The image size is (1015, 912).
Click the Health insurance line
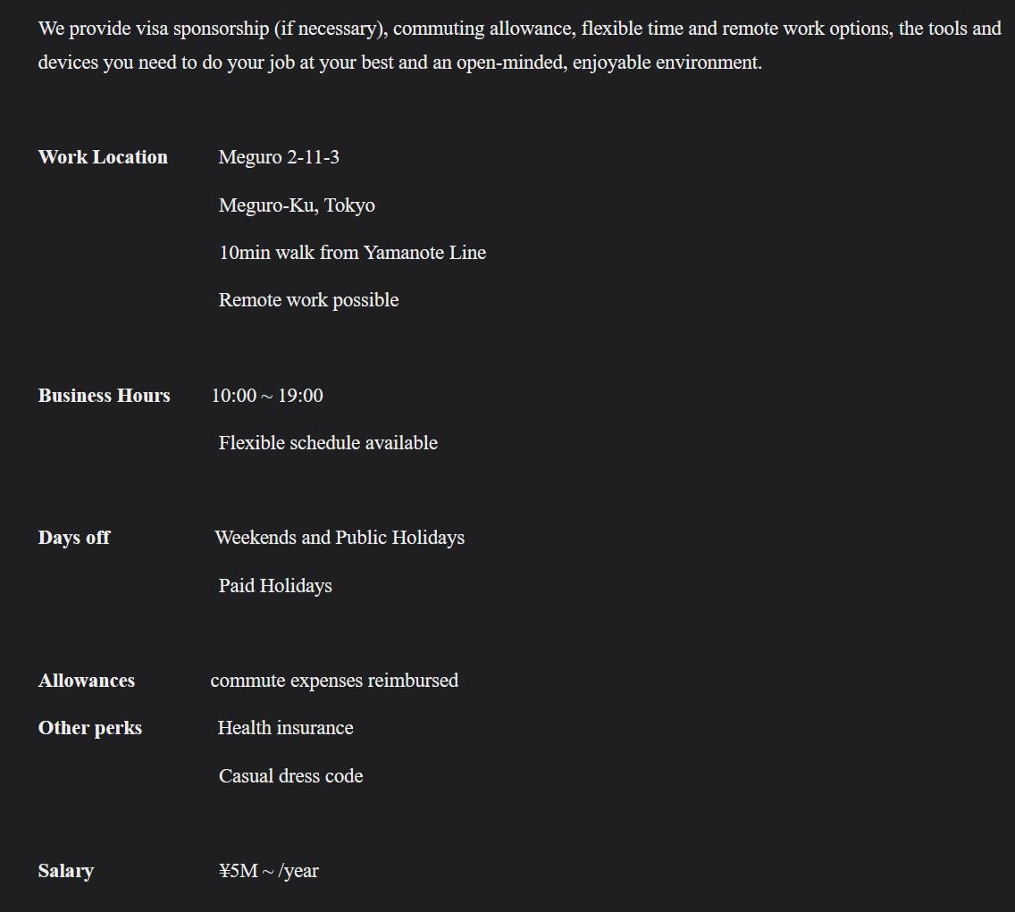286,728
